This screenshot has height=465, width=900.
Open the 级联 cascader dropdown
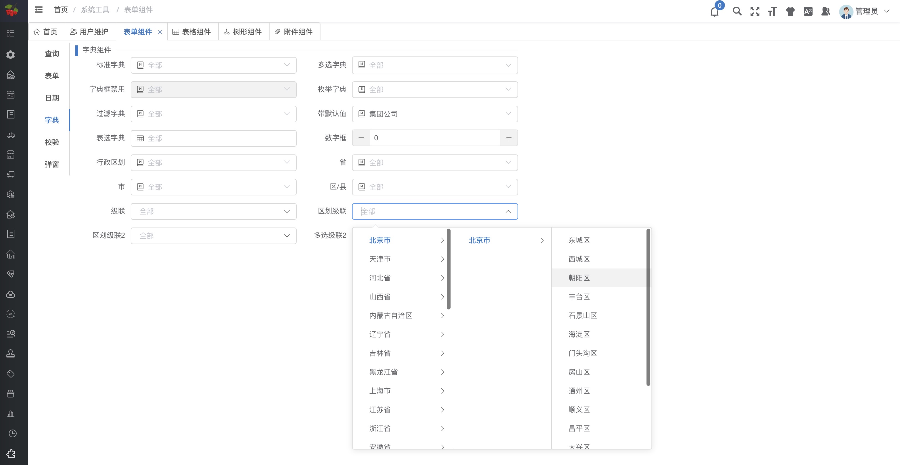coord(213,211)
